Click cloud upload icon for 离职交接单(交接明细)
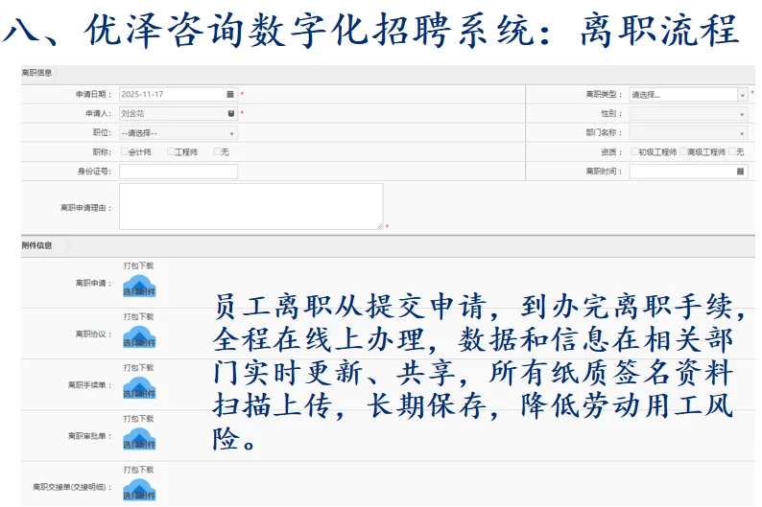This screenshot has width=762, height=507. coord(139,490)
